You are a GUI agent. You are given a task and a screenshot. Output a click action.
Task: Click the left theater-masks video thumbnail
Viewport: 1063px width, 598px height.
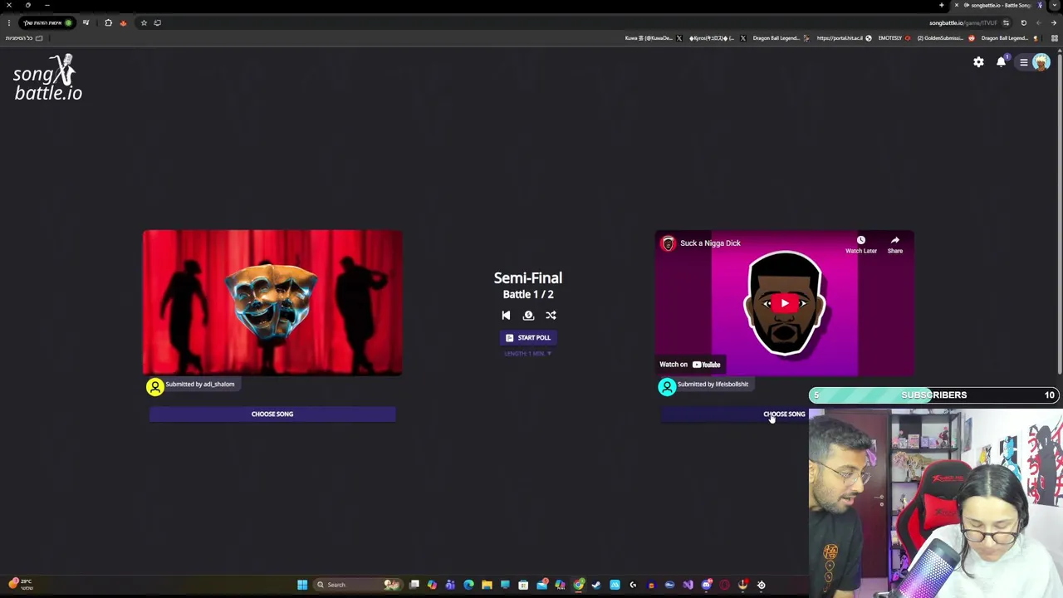[x=272, y=303]
